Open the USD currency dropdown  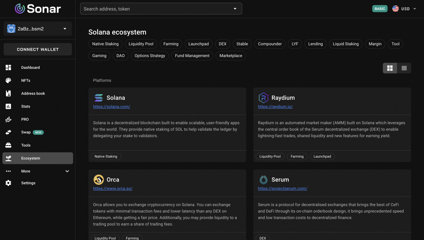(406, 8)
